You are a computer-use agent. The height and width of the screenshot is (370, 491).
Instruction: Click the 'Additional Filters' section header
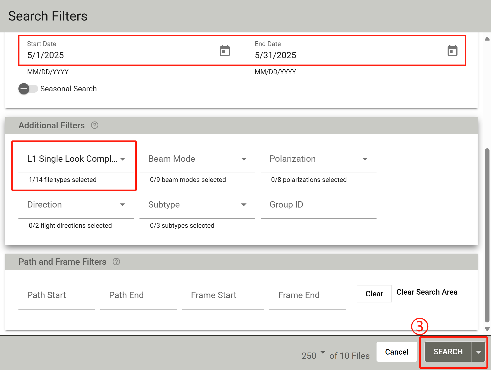tap(52, 125)
